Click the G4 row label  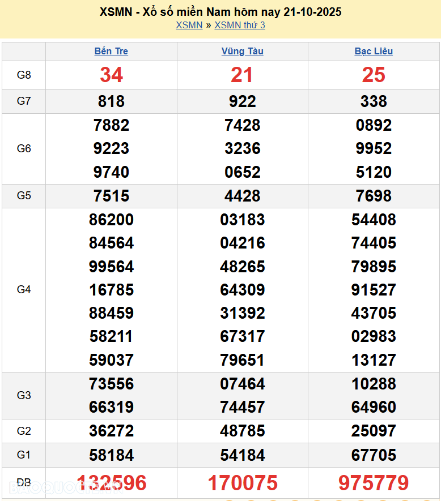(24, 290)
